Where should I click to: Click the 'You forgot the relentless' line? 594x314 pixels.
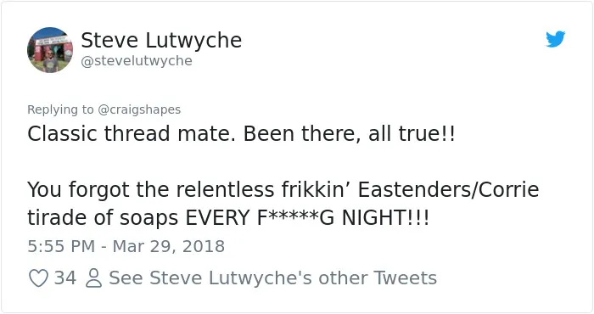click(150, 190)
